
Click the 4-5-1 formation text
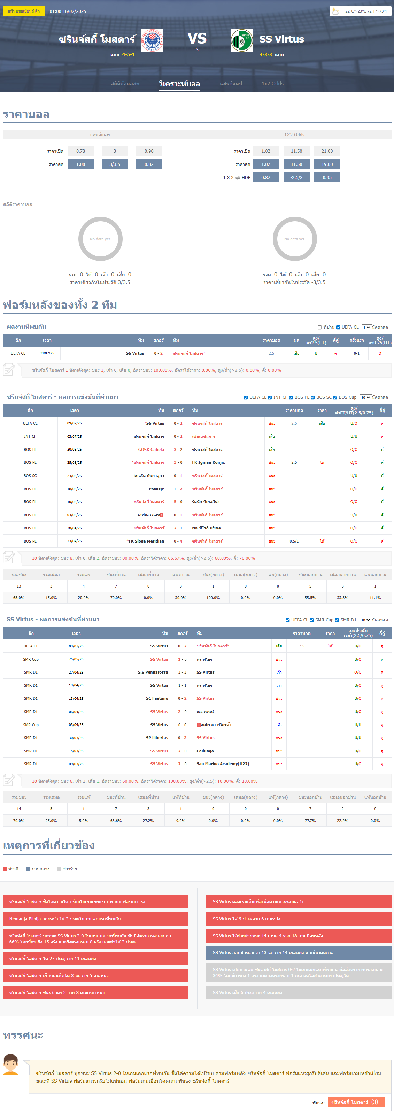pos(128,55)
